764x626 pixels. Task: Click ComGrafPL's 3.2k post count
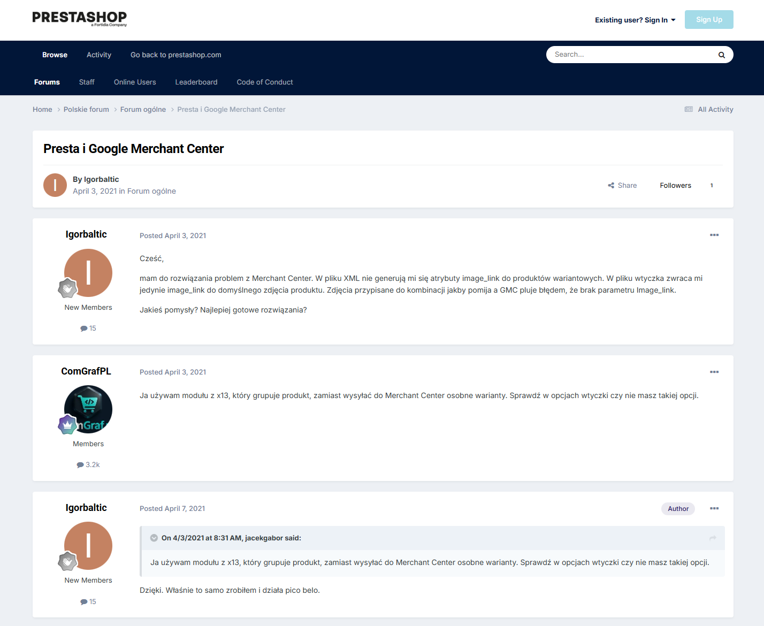click(x=88, y=465)
